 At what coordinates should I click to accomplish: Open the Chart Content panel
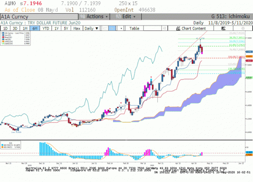pyautogui.click(x=191, y=29)
